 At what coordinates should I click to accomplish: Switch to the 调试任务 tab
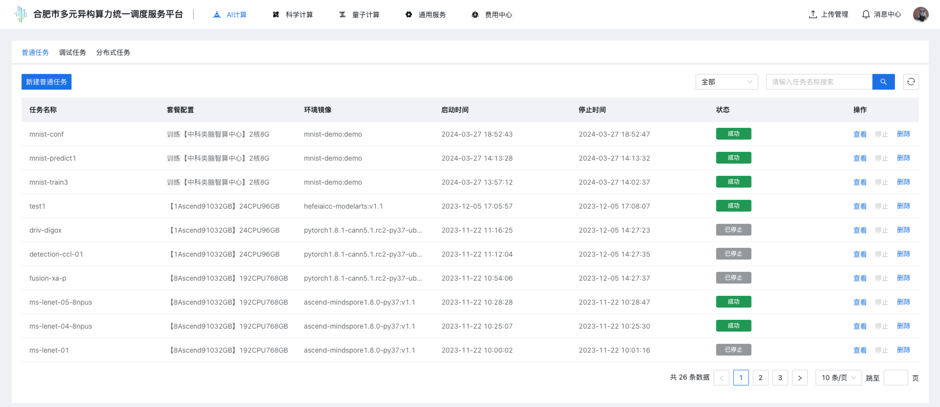72,52
